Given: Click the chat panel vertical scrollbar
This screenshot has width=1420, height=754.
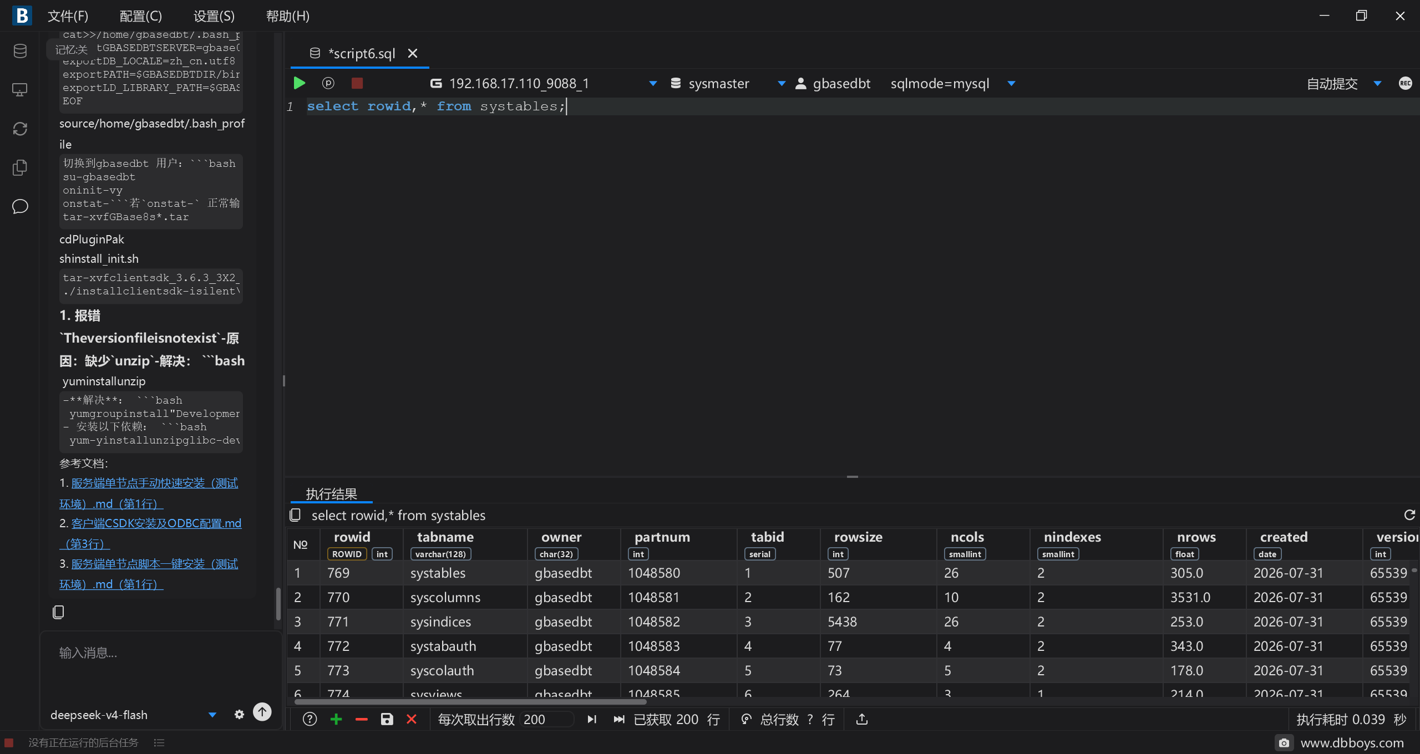Looking at the screenshot, I should point(278,604).
